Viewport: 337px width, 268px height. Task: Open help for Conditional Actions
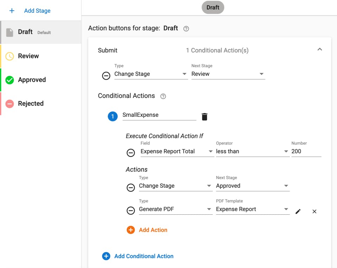[163, 96]
